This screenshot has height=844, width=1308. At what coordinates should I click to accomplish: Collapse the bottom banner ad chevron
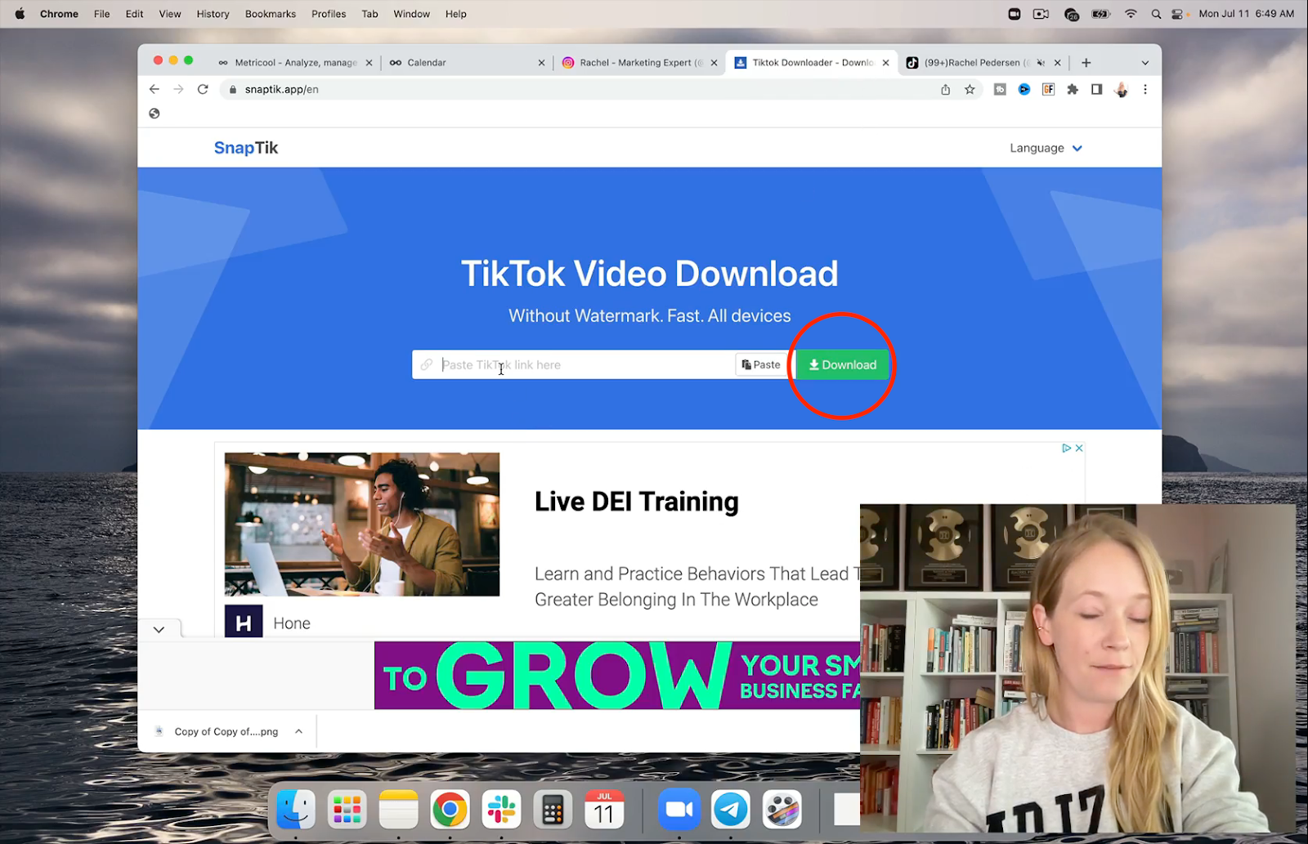(159, 629)
